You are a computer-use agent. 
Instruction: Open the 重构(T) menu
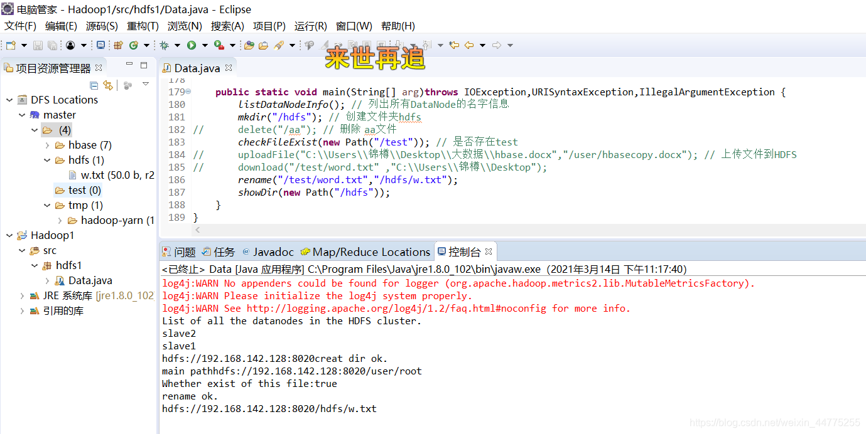(143, 26)
